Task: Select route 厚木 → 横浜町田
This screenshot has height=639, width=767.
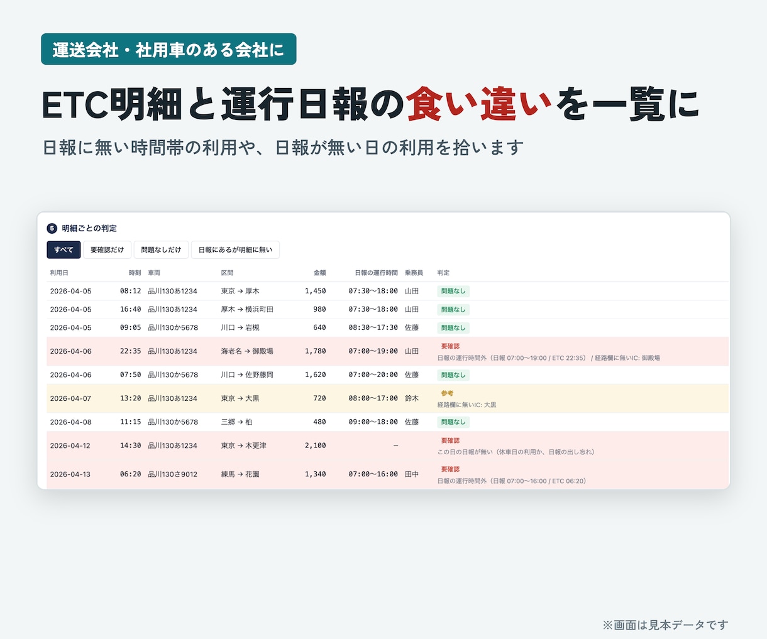Action: 247,309
